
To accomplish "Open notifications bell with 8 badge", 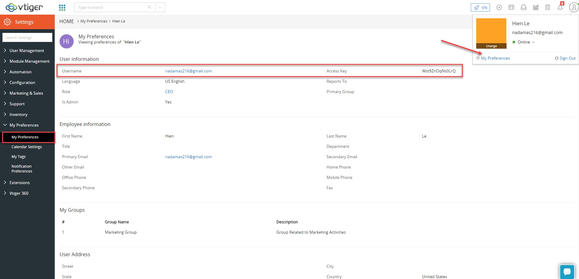I will point(560,7).
